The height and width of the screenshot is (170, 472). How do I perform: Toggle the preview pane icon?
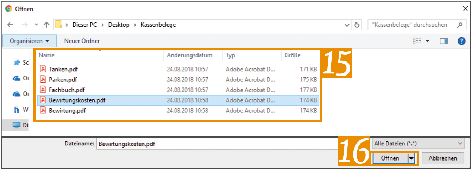pyautogui.click(x=443, y=41)
